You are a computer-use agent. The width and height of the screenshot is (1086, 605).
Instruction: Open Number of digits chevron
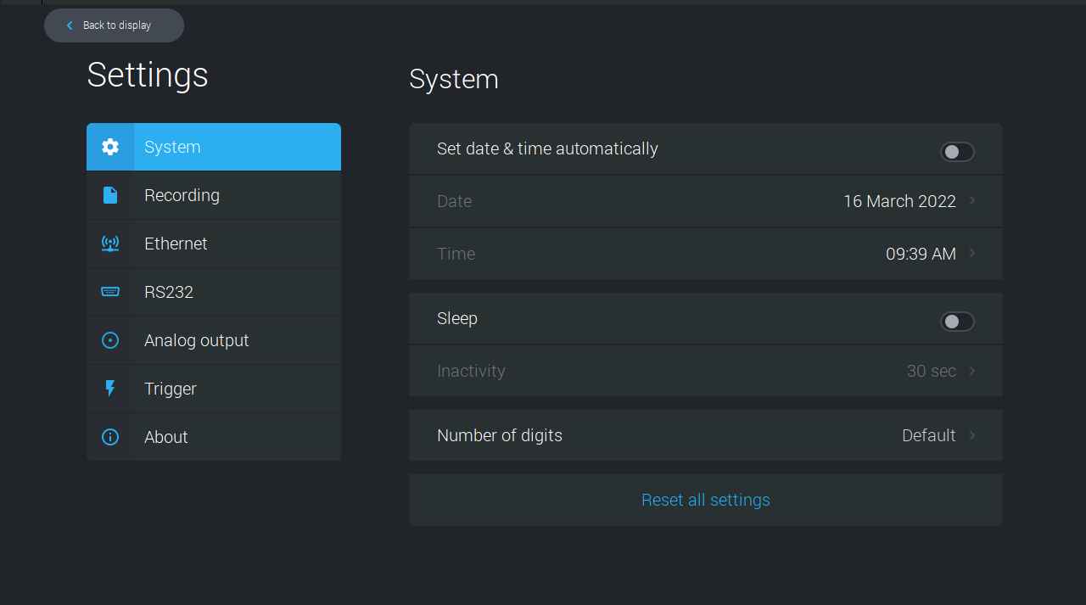click(972, 435)
